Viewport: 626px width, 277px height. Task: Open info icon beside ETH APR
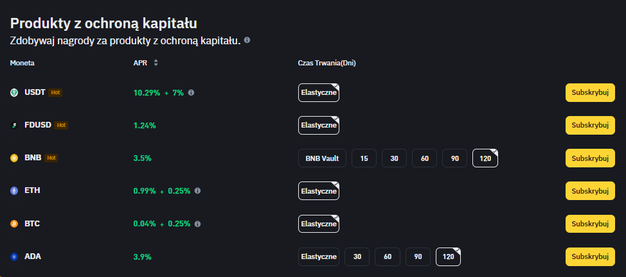click(197, 190)
